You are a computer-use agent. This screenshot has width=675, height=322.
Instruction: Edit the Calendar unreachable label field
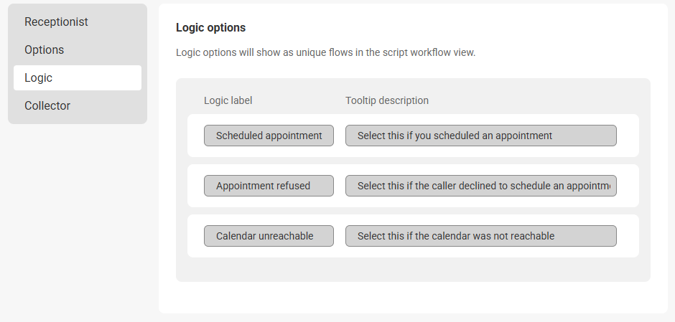269,236
